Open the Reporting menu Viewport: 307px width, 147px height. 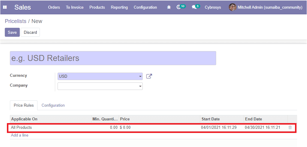[119, 7]
